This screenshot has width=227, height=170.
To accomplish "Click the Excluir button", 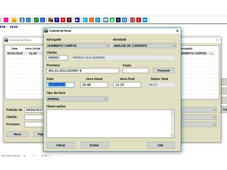I will tap(94, 145).
